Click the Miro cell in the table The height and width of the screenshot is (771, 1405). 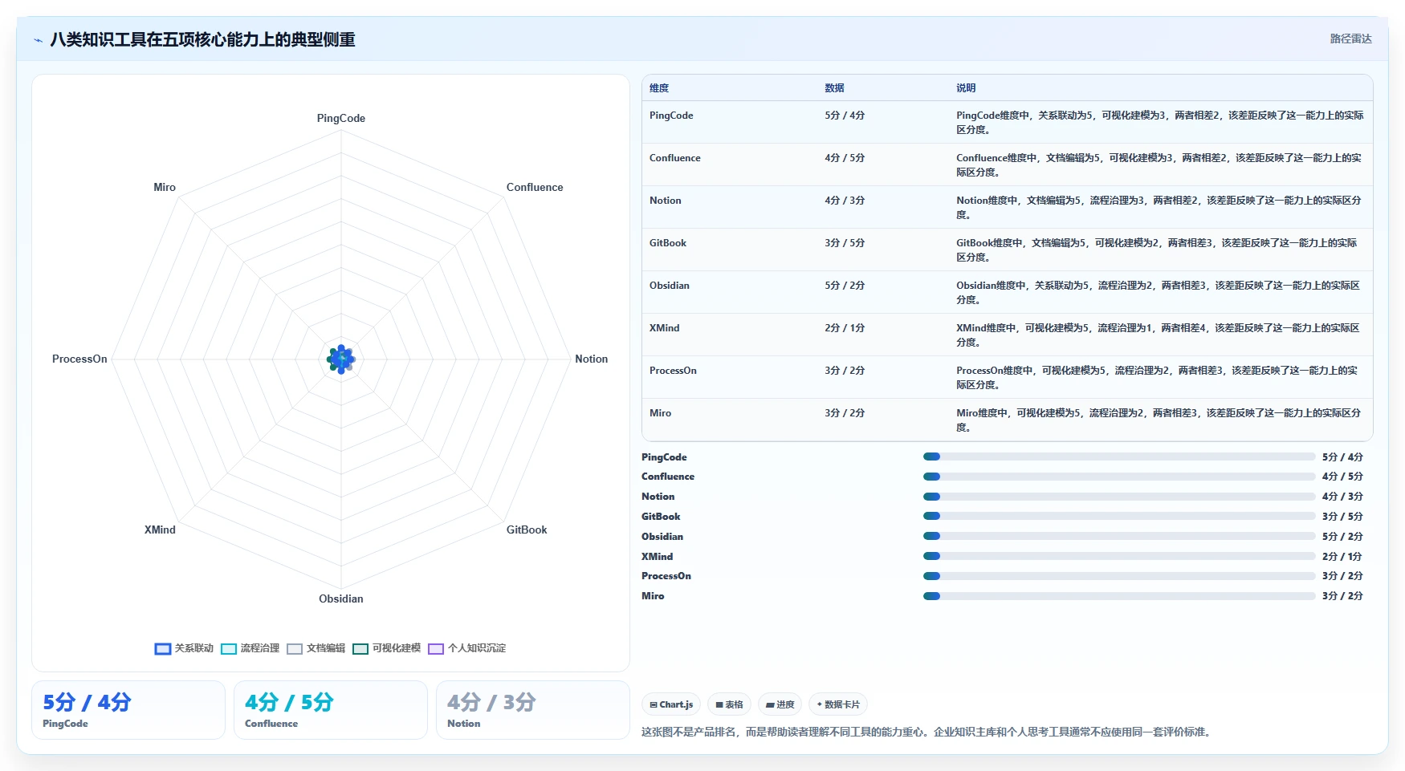coord(660,413)
